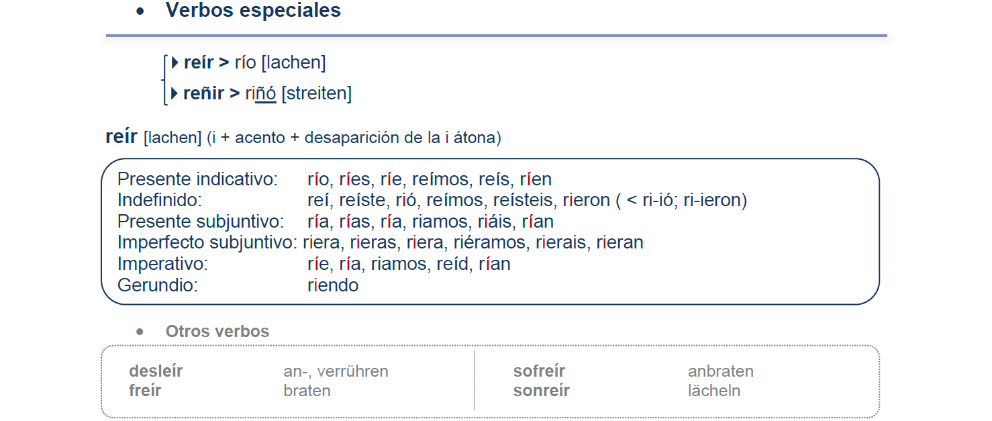The width and height of the screenshot is (992, 421).
Task: Click the bullet before Verbos especiales
Action: [x=140, y=11]
